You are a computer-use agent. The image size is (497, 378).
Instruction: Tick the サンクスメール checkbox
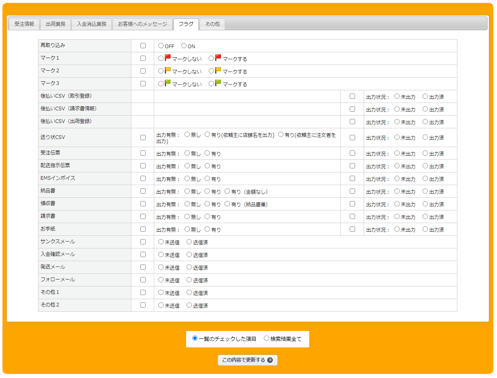(x=143, y=242)
